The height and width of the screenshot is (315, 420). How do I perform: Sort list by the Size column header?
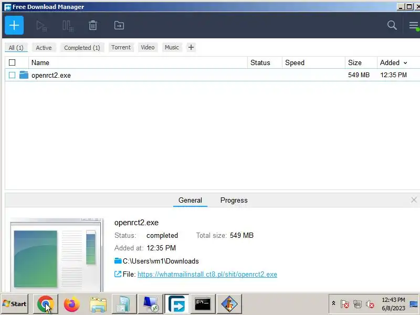click(361, 62)
